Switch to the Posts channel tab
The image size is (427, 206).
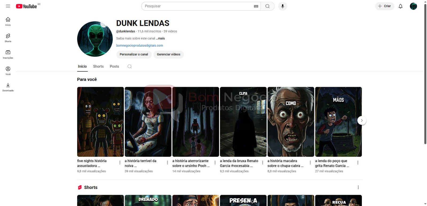point(114,67)
